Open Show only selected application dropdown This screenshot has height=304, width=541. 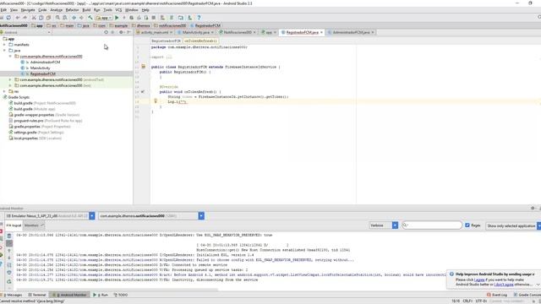tap(513, 225)
